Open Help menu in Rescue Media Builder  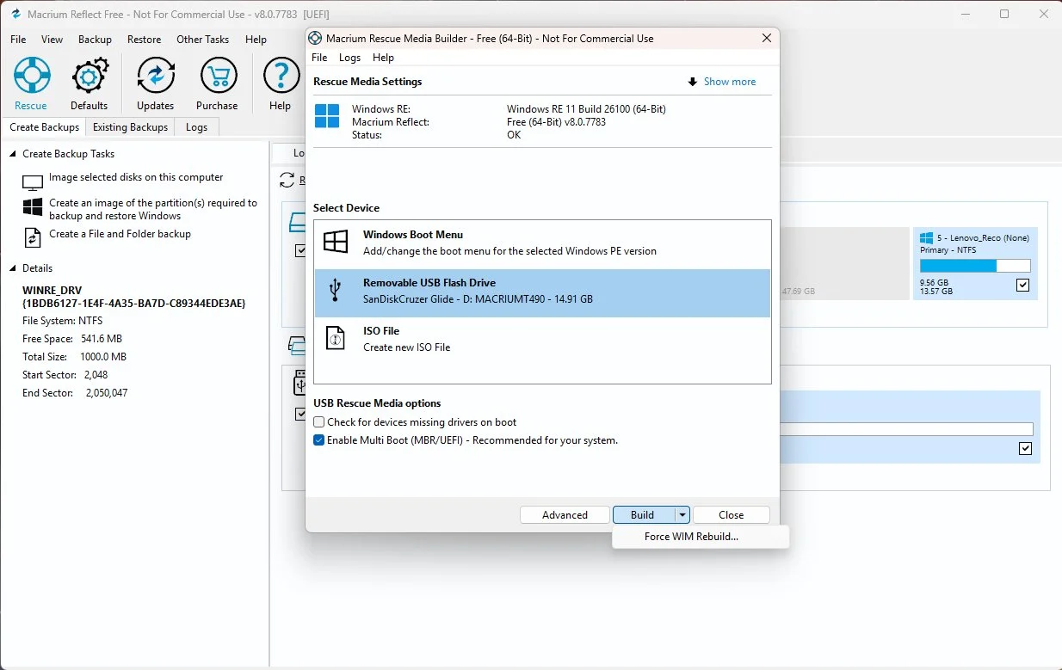[383, 58]
